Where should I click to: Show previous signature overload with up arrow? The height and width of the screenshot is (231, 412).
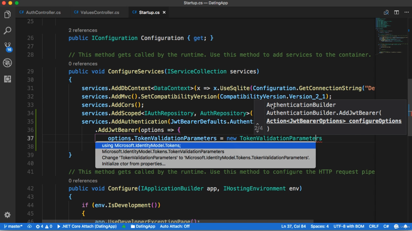[257, 124]
